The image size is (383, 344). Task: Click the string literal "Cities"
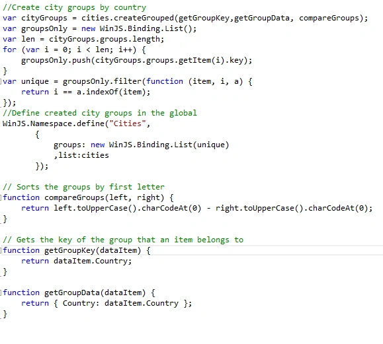(x=128, y=123)
